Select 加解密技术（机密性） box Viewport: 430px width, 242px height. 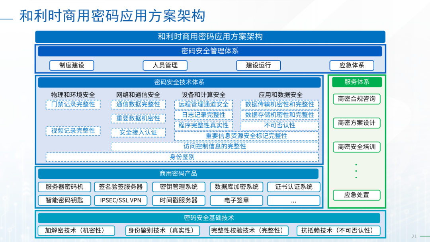point(76,230)
